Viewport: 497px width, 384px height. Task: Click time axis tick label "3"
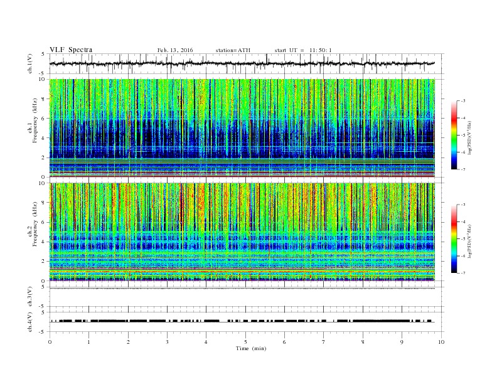[x=167, y=342]
